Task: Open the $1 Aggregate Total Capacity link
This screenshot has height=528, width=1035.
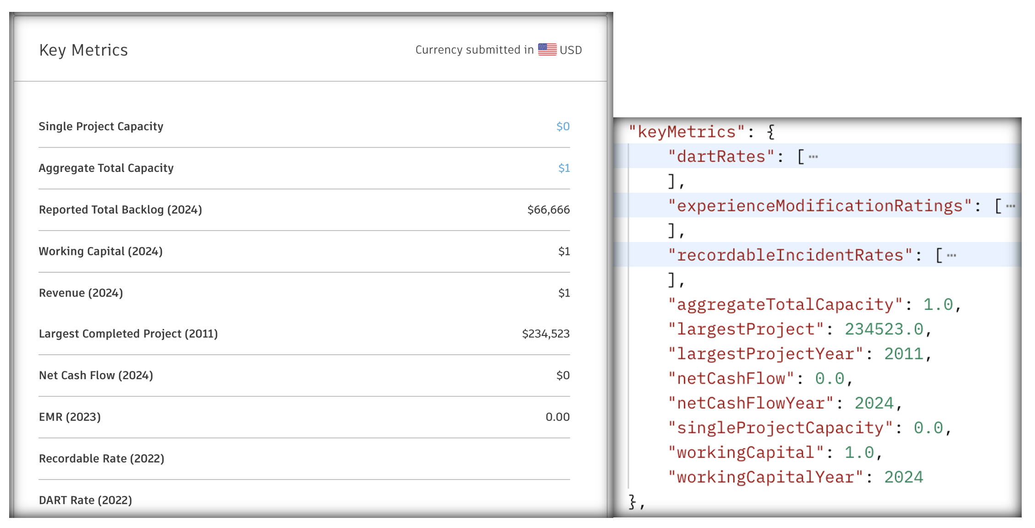Action: pyautogui.click(x=564, y=168)
